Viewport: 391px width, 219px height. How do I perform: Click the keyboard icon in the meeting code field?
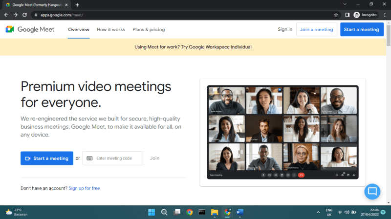point(89,159)
